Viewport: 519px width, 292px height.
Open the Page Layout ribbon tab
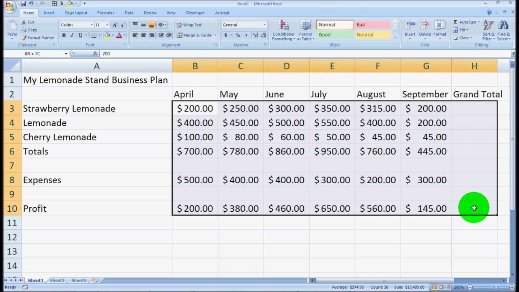pos(76,13)
